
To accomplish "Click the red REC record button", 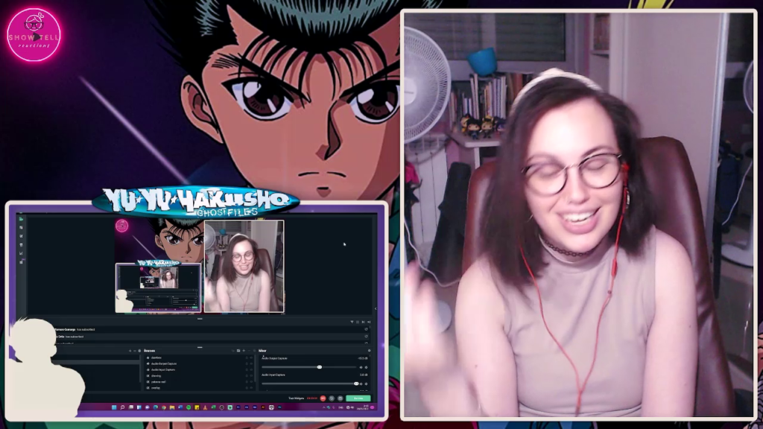I will (x=323, y=398).
